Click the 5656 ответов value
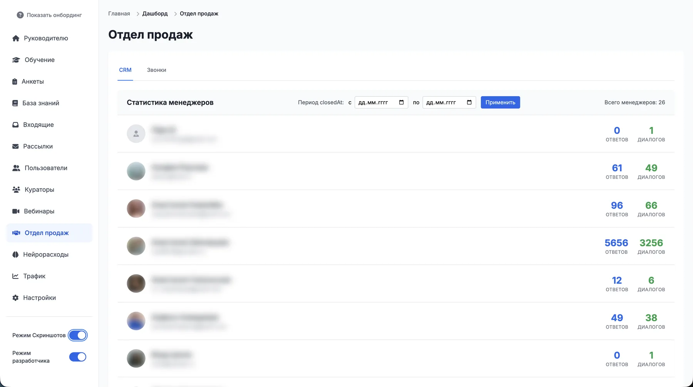Viewport: 693px width, 387px height. pyautogui.click(x=616, y=243)
